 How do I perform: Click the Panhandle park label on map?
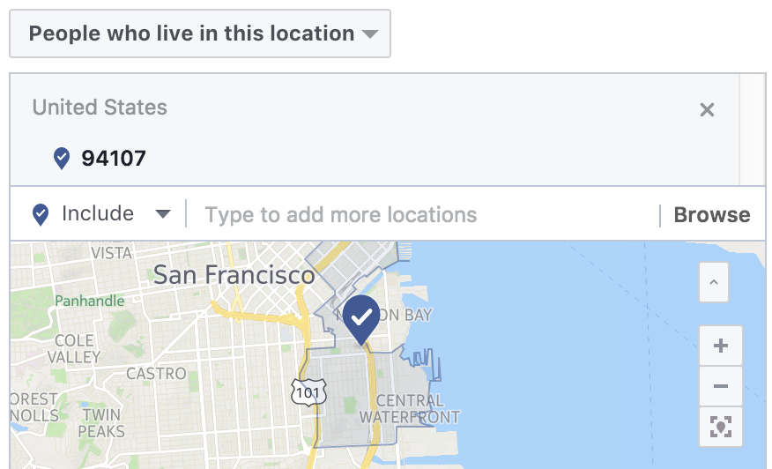coord(90,301)
